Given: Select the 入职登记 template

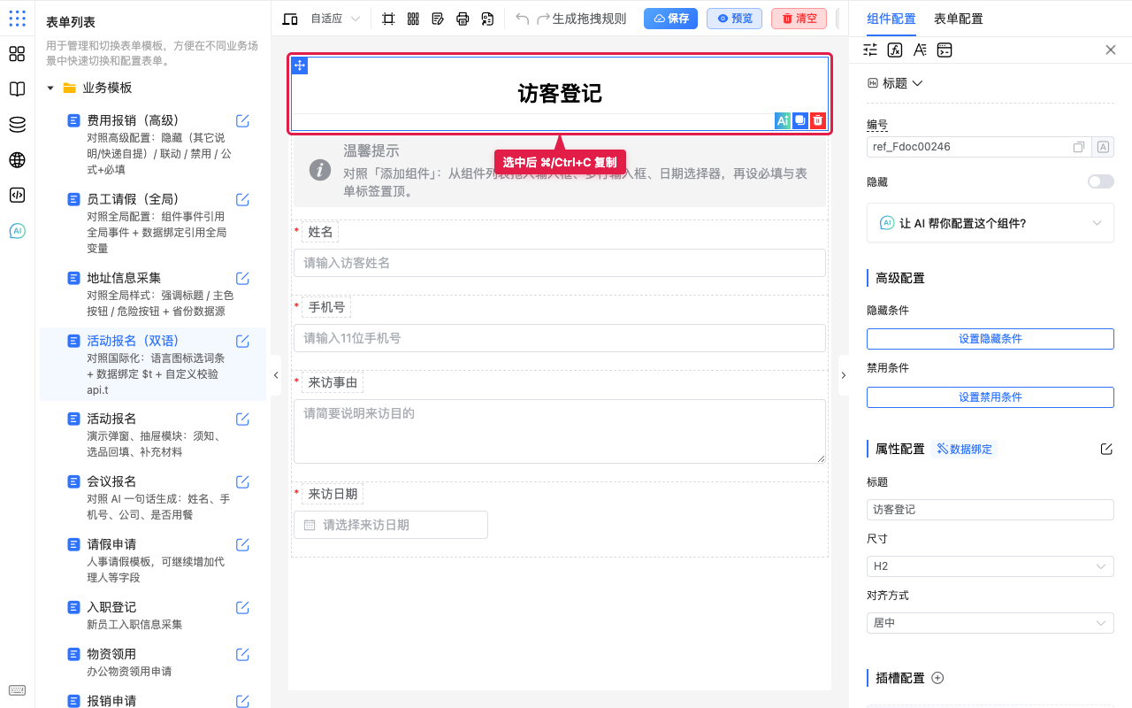Looking at the screenshot, I should coord(153,615).
